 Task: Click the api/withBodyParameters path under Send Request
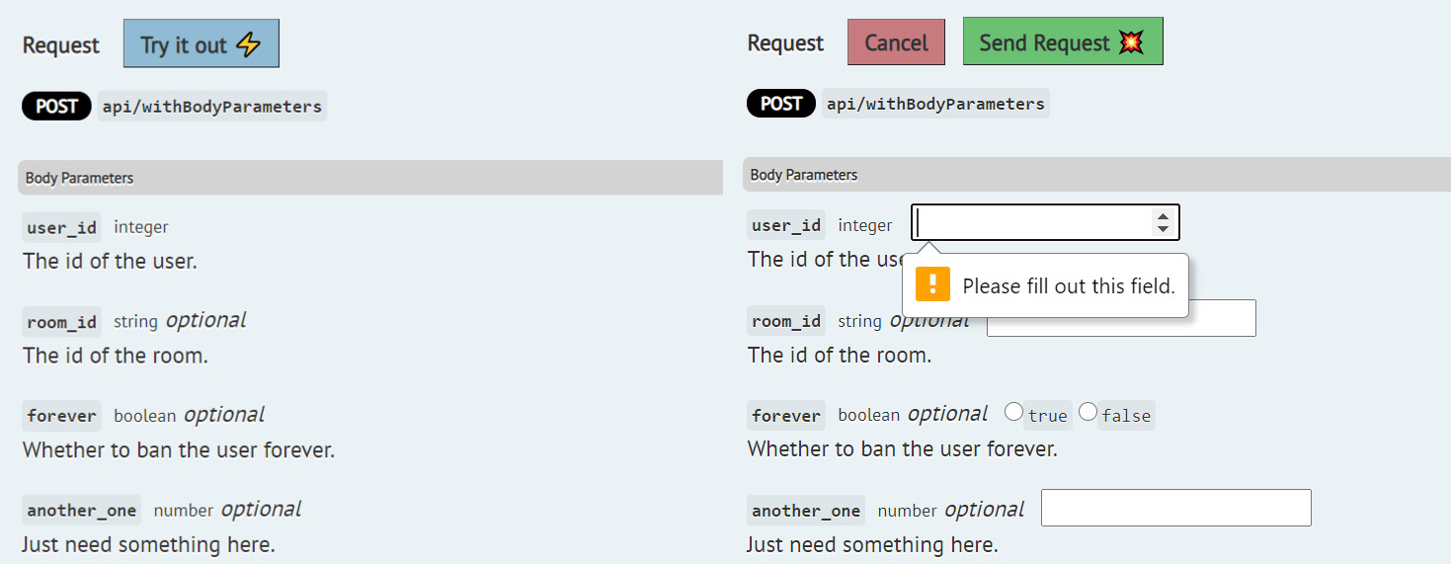tap(935, 104)
